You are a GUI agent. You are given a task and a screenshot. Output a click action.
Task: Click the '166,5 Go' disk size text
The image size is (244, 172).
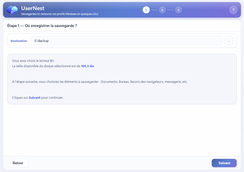click(x=87, y=66)
